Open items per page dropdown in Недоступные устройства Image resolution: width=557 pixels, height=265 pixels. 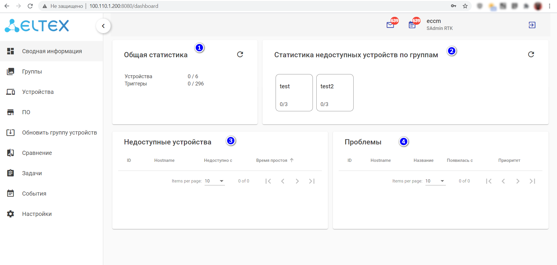215,181
